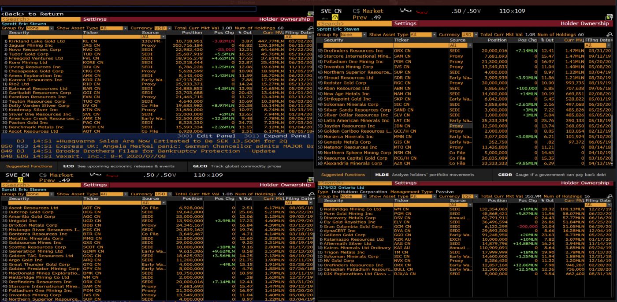Click Suggested Functions label in left panel
The width and height of the screenshot is (617, 302).
click(29, 167)
